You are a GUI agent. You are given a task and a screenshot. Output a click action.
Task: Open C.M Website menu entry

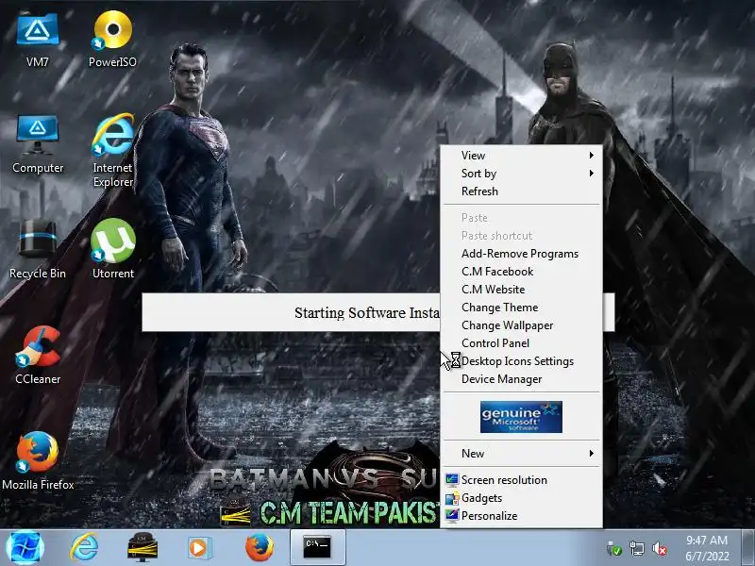tap(522, 290)
